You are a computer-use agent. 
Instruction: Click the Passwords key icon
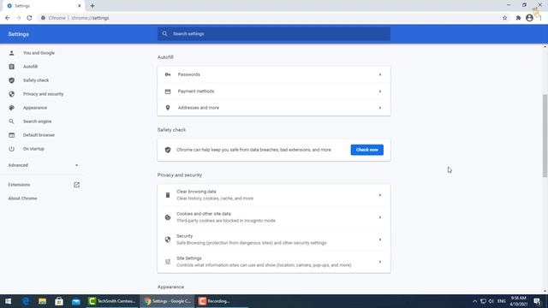pyautogui.click(x=168, y=74)
